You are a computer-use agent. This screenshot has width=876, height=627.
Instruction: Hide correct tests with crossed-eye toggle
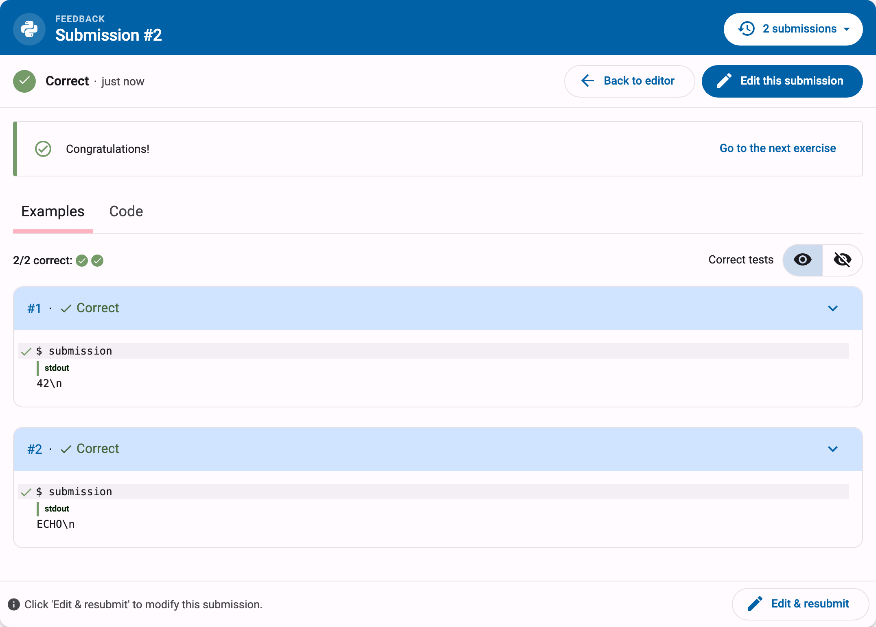842,260
